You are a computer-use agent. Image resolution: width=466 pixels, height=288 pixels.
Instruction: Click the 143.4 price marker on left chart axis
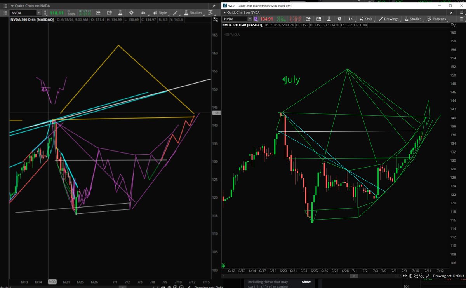217,113
